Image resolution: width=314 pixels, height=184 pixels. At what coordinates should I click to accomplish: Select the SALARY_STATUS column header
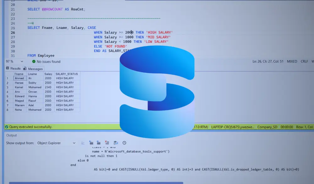point(67,74)
